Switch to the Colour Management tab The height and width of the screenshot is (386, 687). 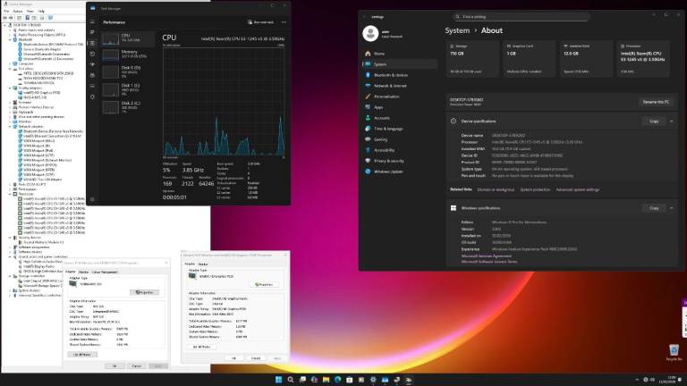click(102, 271)
